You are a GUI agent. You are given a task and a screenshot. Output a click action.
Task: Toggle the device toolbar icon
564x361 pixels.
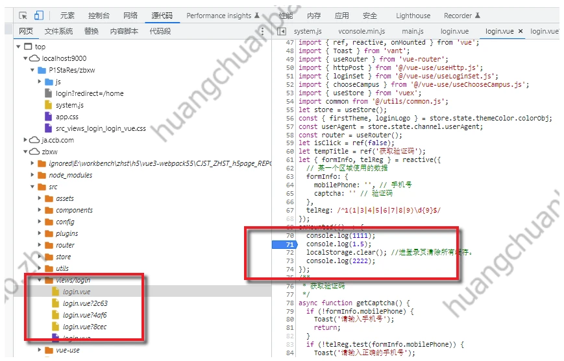tap(38, 16)
